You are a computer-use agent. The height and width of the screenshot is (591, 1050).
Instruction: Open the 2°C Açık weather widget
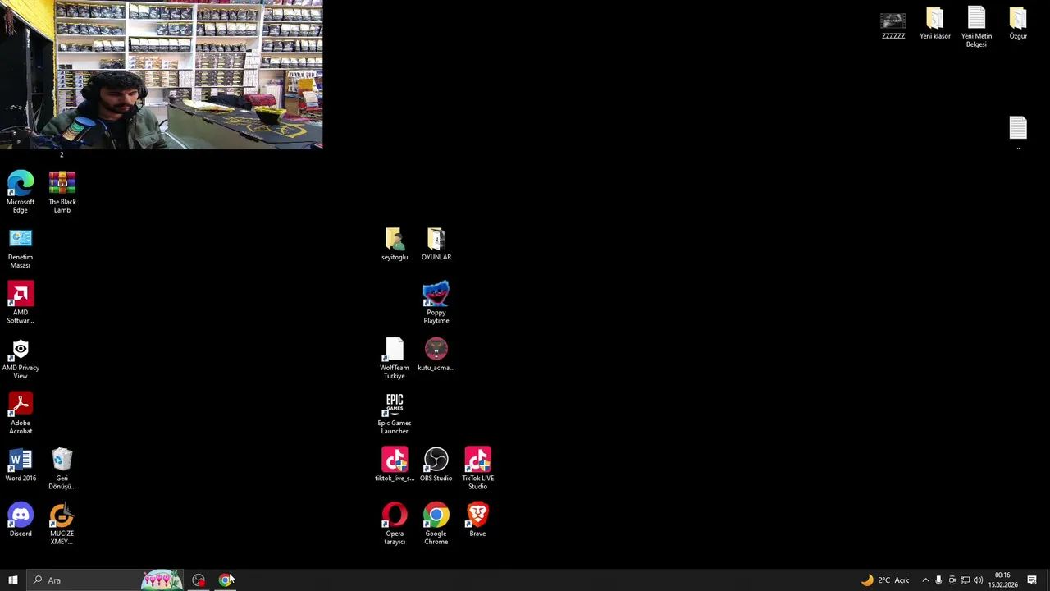pos(884,580)
